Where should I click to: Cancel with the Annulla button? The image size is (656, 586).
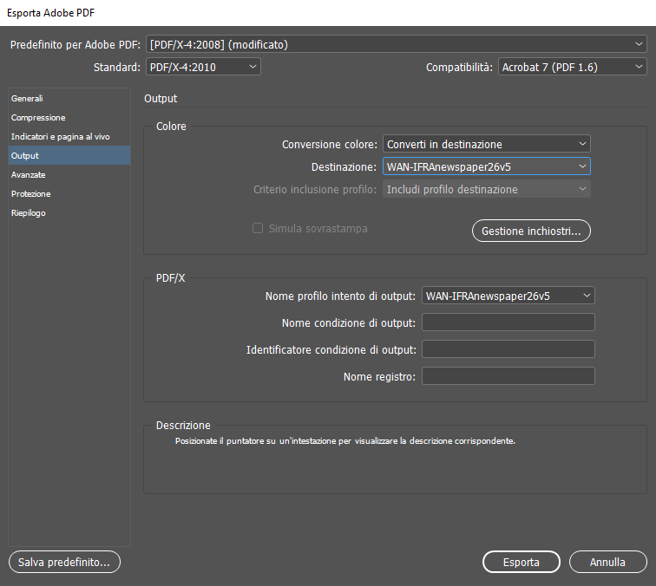click(608, 563)
